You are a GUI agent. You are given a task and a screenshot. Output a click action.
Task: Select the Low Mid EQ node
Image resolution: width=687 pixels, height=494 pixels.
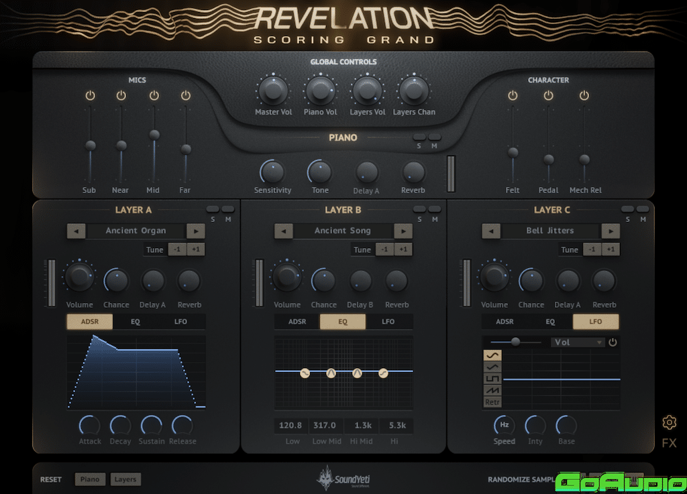pos(331,373)
